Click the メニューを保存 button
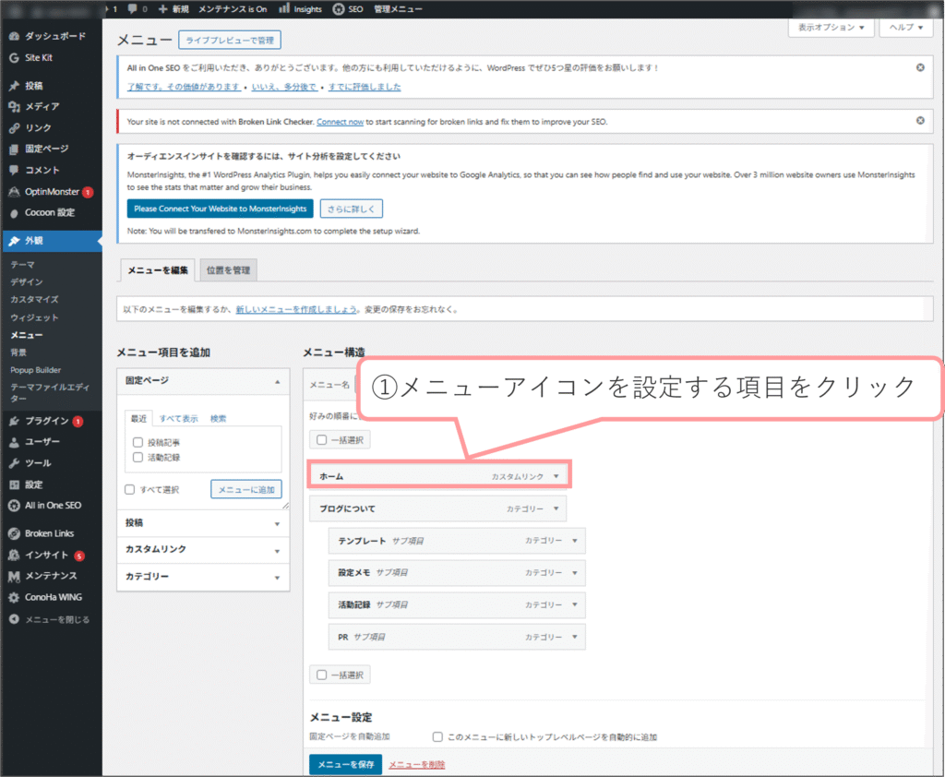The image size is (945, 777). (345, 765)
